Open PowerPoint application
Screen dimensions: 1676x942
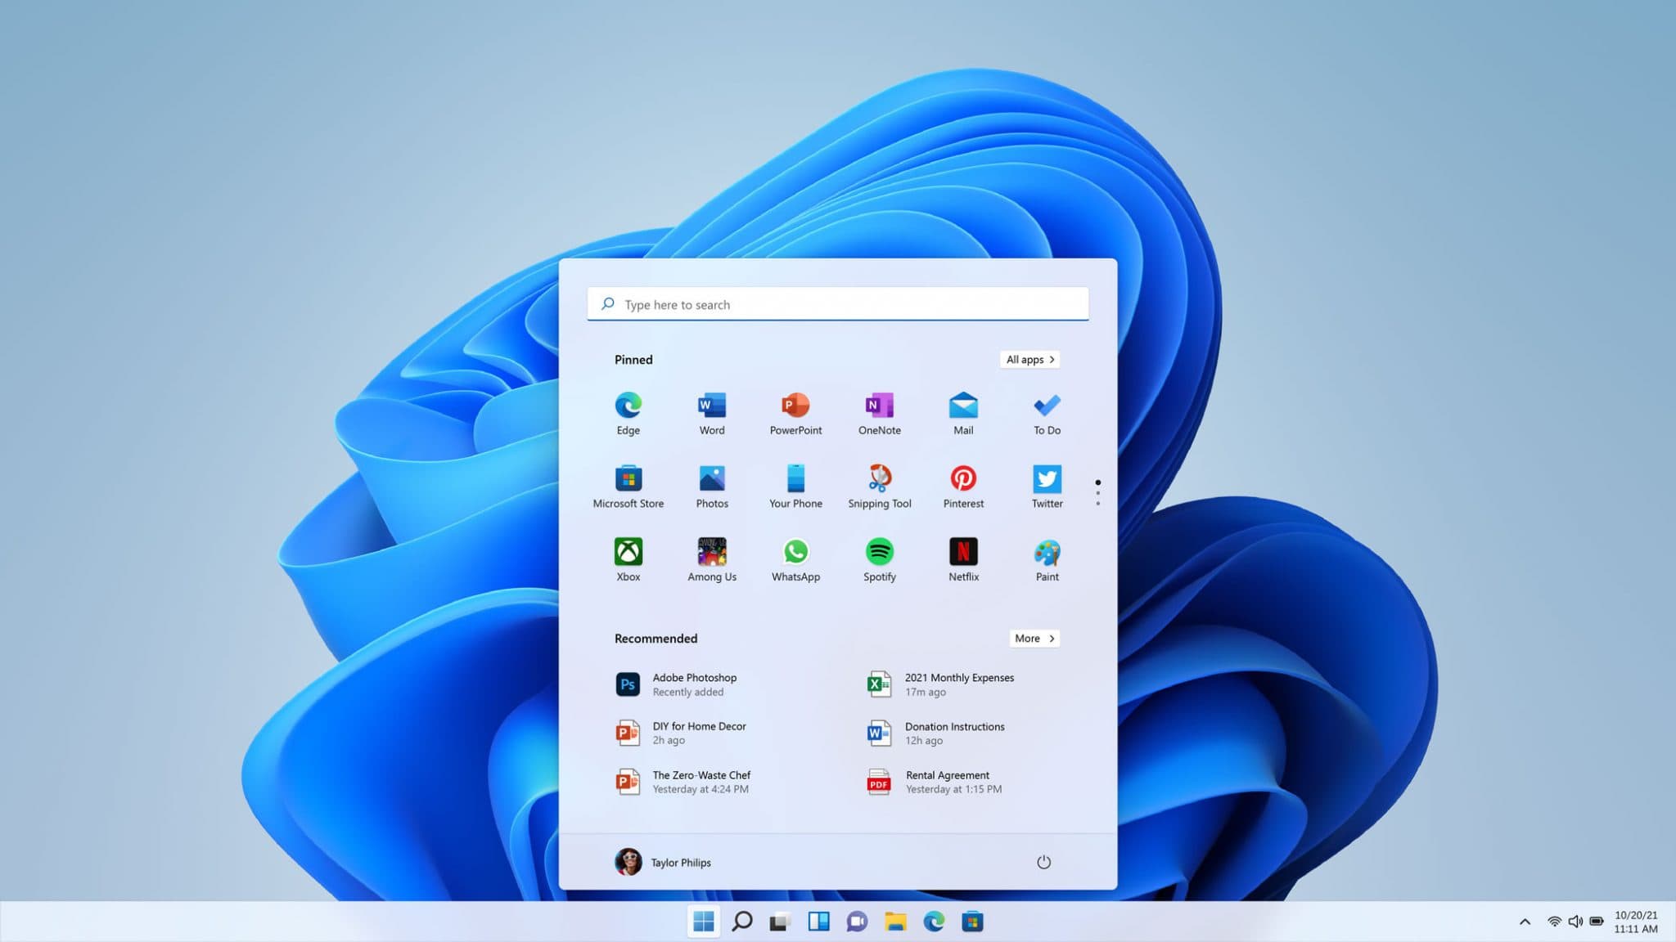tap(795, 412)
